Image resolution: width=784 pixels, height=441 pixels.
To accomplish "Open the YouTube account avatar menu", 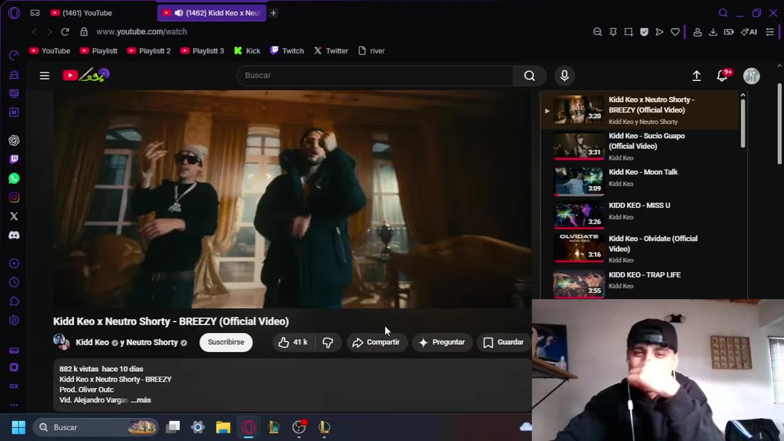I will [751, 75].
